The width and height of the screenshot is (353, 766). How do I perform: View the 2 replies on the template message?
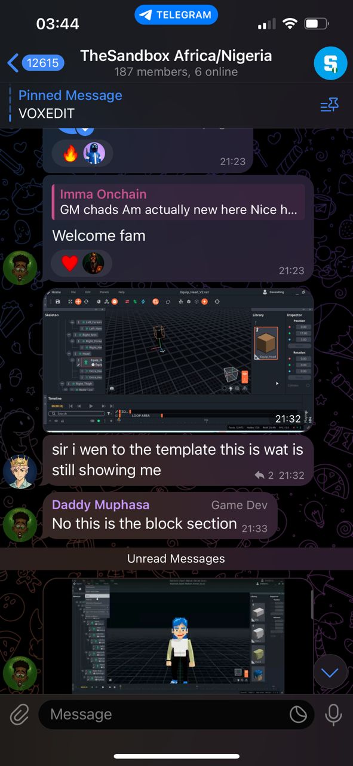point(263,475)
